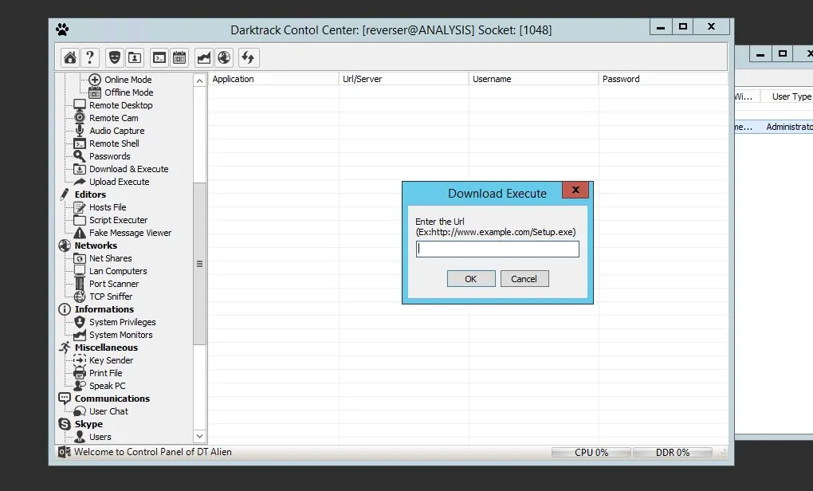This screenshot has height=491, width=813.
Task: Click User Type column in background window
Action: [791, 96]
